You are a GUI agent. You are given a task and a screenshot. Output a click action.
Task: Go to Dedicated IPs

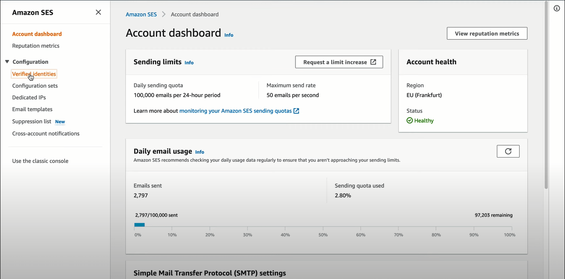coord(29,98)
